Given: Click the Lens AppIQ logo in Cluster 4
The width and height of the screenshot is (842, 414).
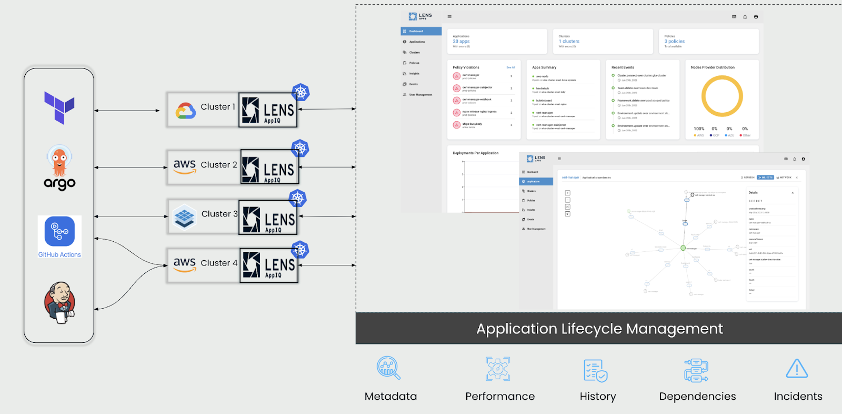Looking at the screenshot, I should 269,265.
